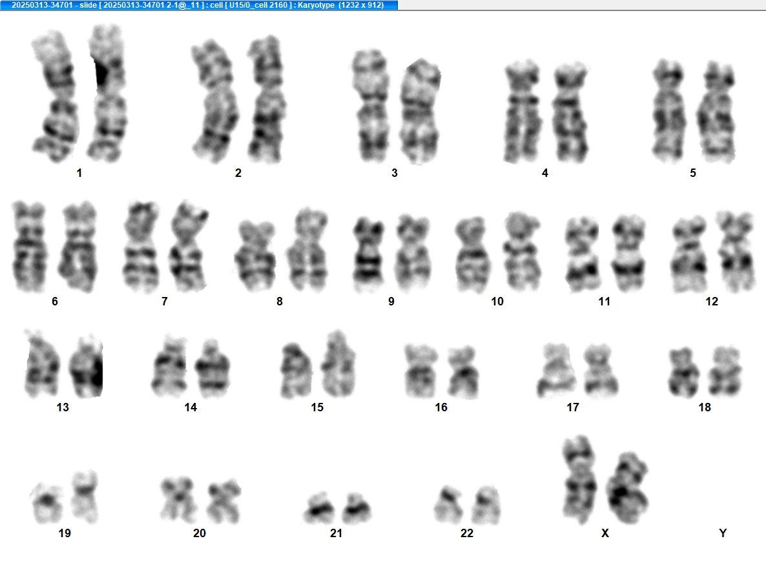The width and height of the screenshot is (766, 583).
Task: Click the left chromosome of pair 14
Action: [169, 366]
